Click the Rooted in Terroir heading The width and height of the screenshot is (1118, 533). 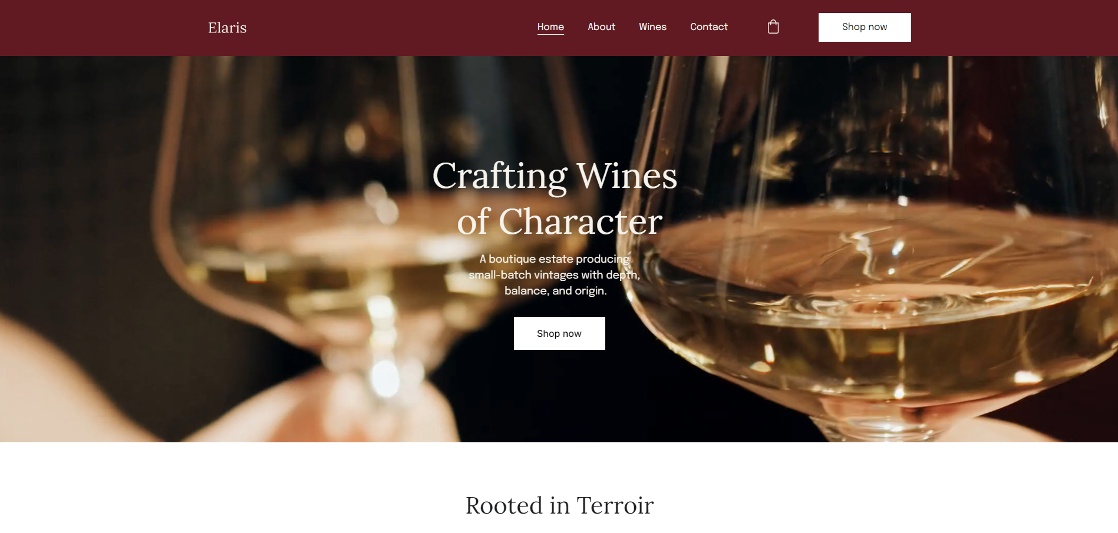pyautogui.click(x=559, y=505)
